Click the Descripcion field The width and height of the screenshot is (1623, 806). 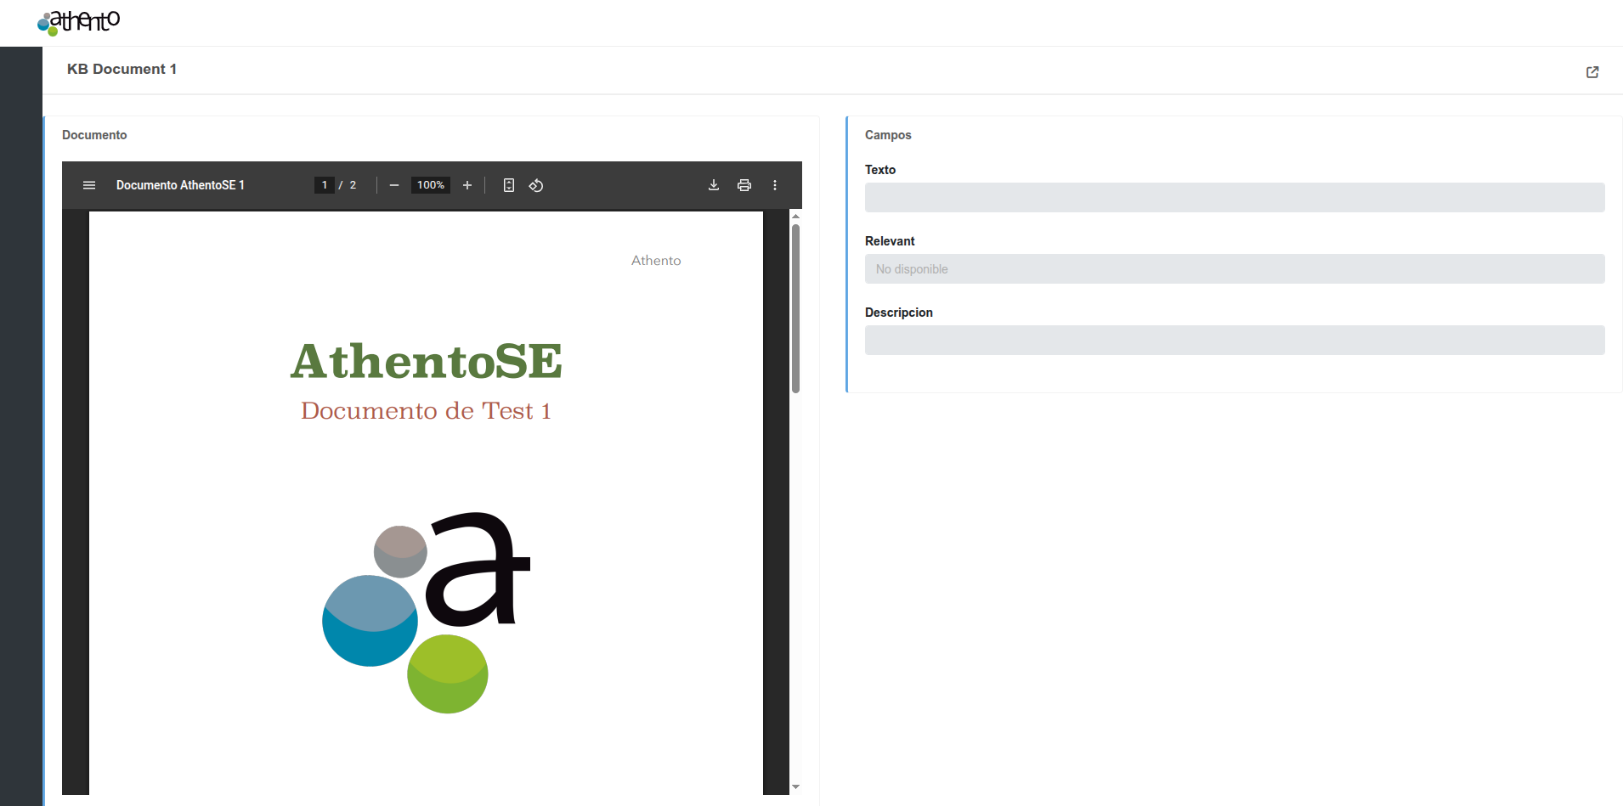1234,341
